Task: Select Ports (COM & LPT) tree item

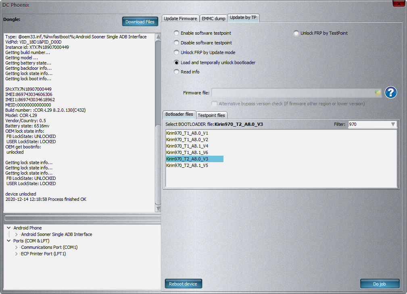Action: (x=31, y=241)
